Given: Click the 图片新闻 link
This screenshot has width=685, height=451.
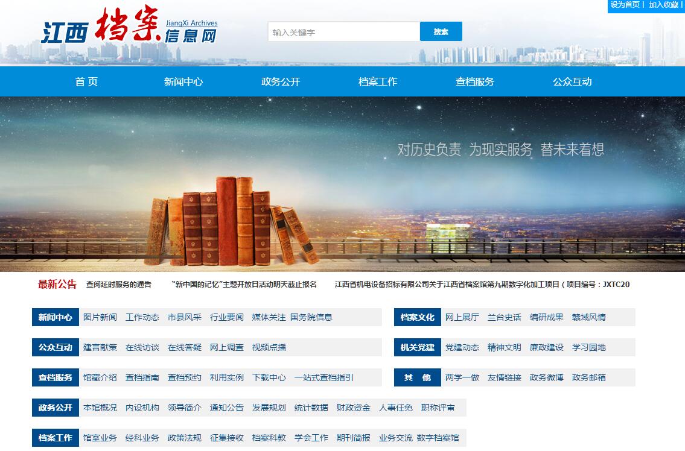Looking at the screenshot, I should [100, 317].
